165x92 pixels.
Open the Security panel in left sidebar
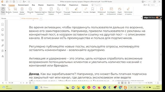(3, 51)
